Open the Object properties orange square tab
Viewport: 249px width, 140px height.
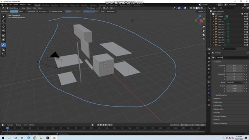(x=209, y=82)
